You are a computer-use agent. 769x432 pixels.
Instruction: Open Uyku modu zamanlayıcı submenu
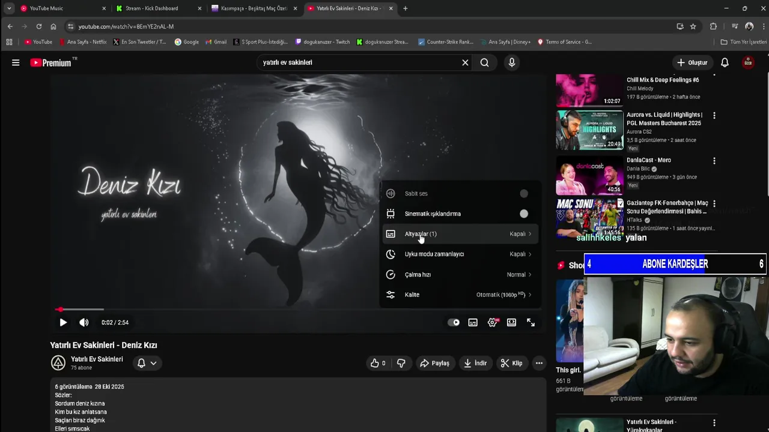460,254
